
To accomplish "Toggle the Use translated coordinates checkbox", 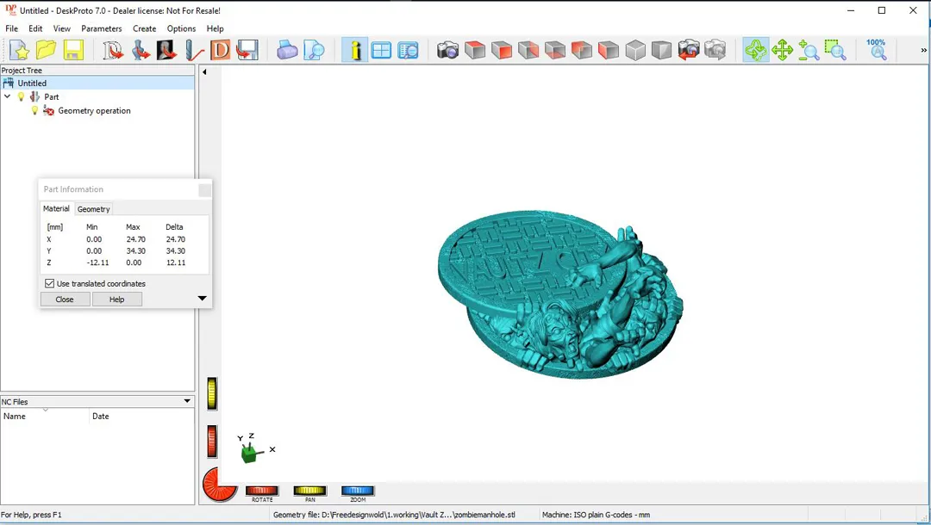I will [50, 283].
